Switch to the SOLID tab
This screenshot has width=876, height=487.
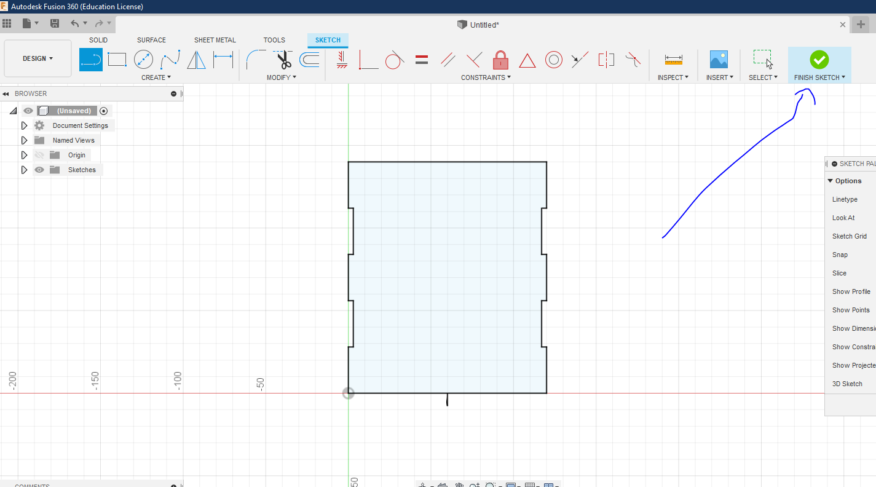(x=98, y=40)
